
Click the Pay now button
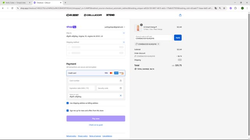tap(96, 119)
